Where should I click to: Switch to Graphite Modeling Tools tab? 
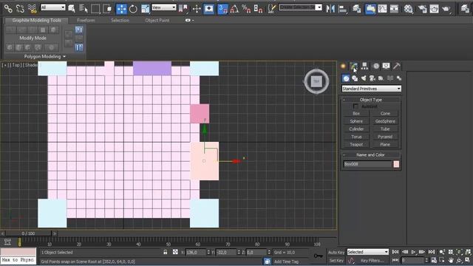point(36,20)
